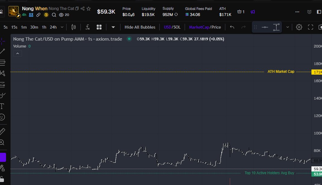Click the purple highlighted button in left sidebar
322x185 pixels.
tap(3, 158)
